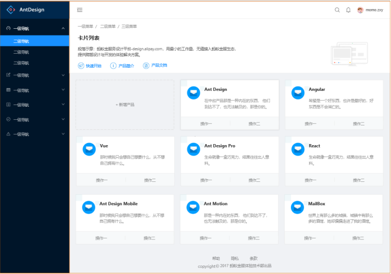The height and width of the screenshot is (274, 391).
Task: Click the Ant Design card's blue avatar icon
Action: 193,93
